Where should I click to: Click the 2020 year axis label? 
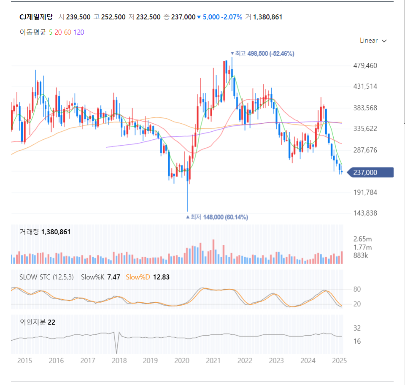click(x=182, y=361)
